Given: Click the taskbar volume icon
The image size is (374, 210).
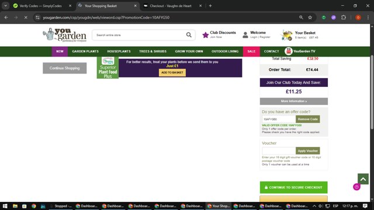Looking at the screenshot, I should point(321,206).
